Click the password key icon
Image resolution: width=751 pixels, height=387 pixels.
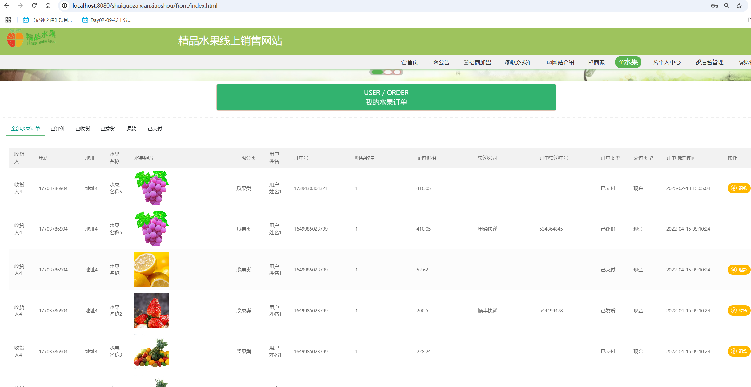[714, 6]
